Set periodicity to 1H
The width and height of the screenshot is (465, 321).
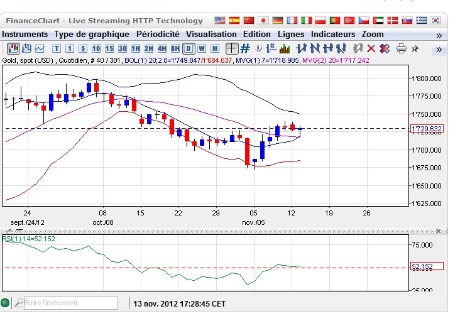click(135, 48)
